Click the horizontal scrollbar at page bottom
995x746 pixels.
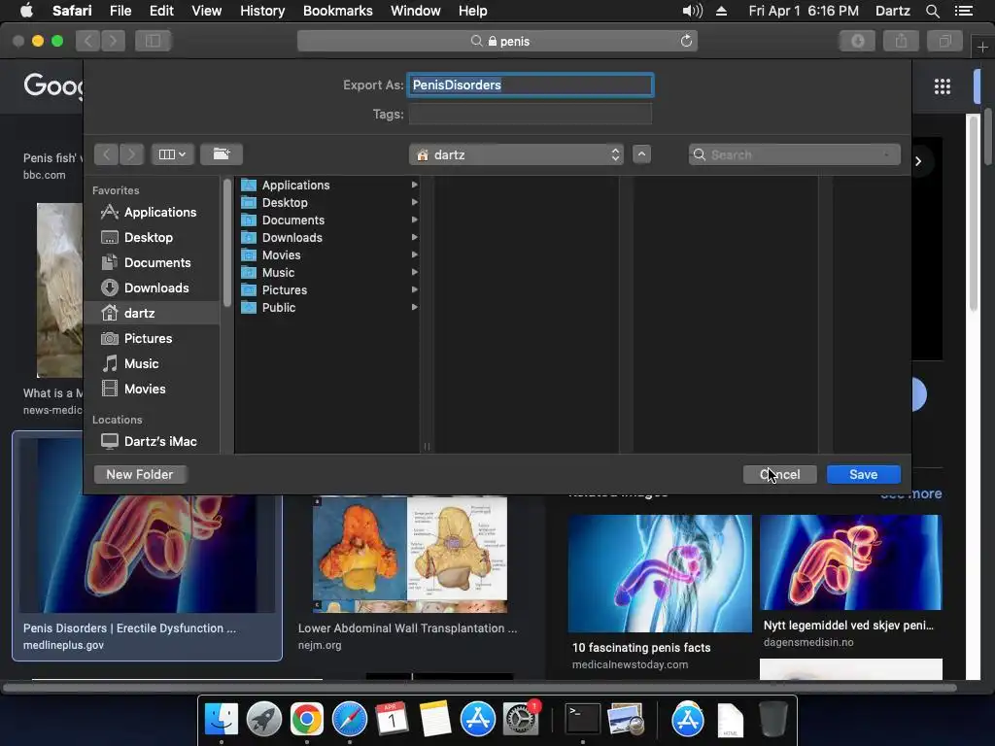[x=480, y=688]
